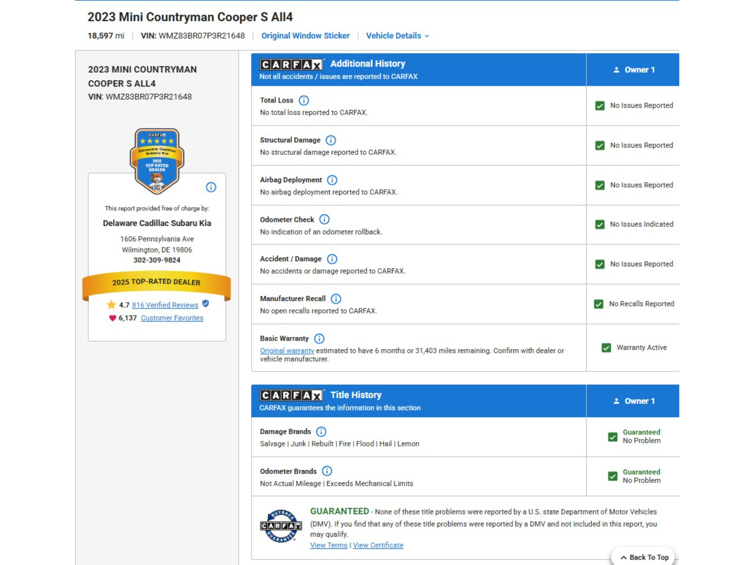
Task: Expand the Vehicle Details dropdown
Action: click(x=398, y=36)
